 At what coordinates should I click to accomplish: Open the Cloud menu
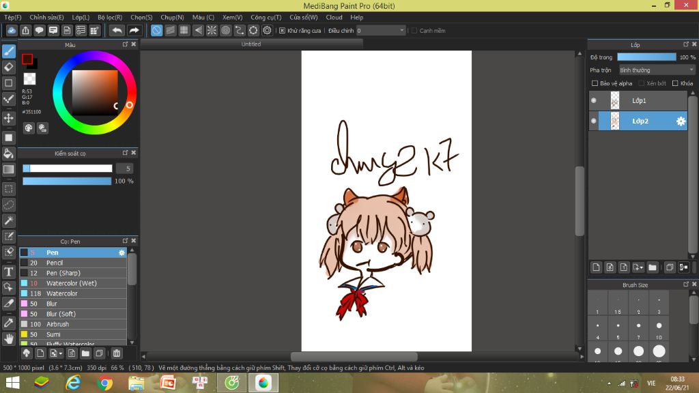[334, 17]
